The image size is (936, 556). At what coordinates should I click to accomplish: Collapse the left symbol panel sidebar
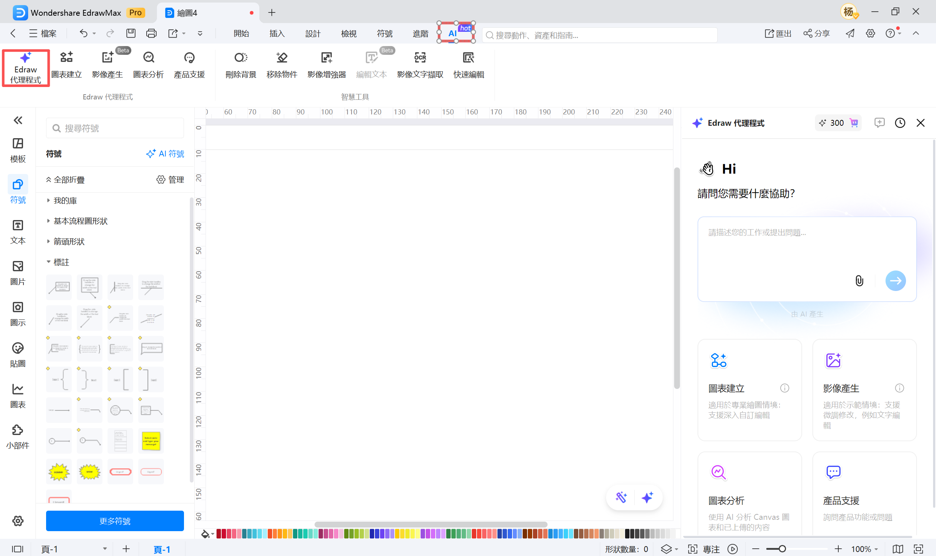coord(18,120)
